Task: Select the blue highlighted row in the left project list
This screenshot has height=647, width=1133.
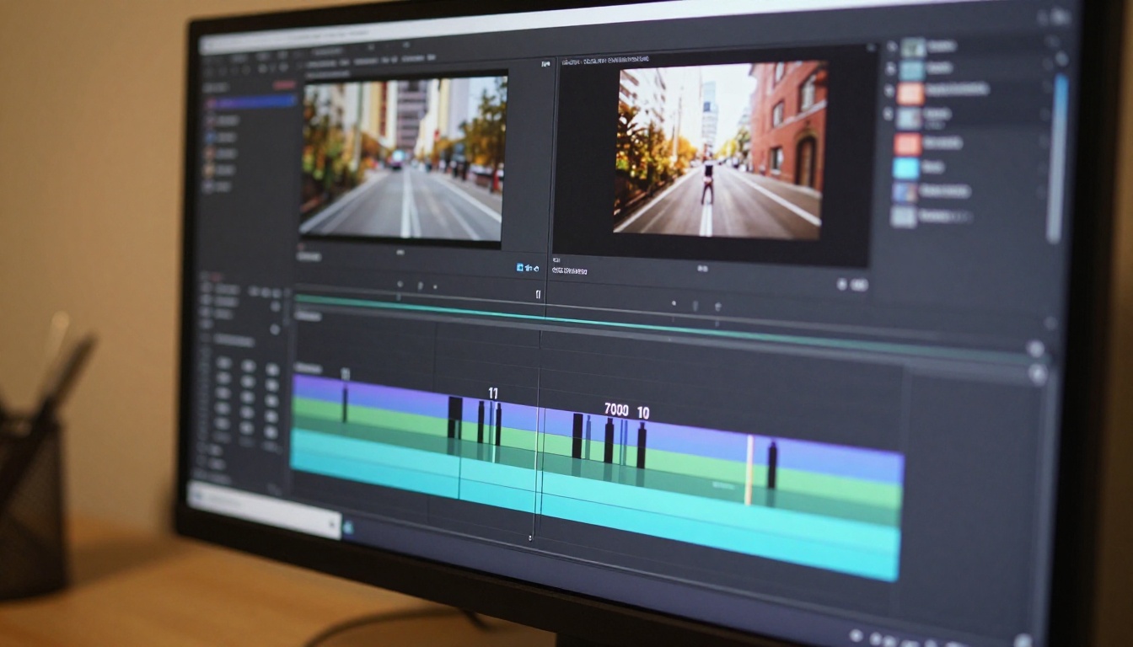Action: tap(250, 102)
